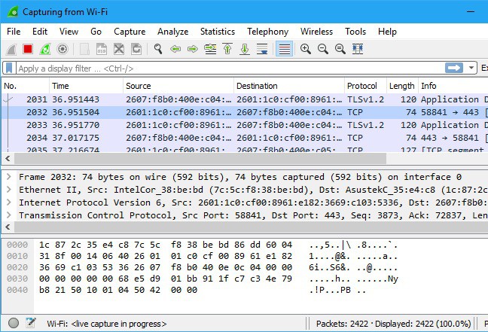Screen dimensions: 488x332
Task: Sort packets by the Destination column header
Action: coord(289,86)
